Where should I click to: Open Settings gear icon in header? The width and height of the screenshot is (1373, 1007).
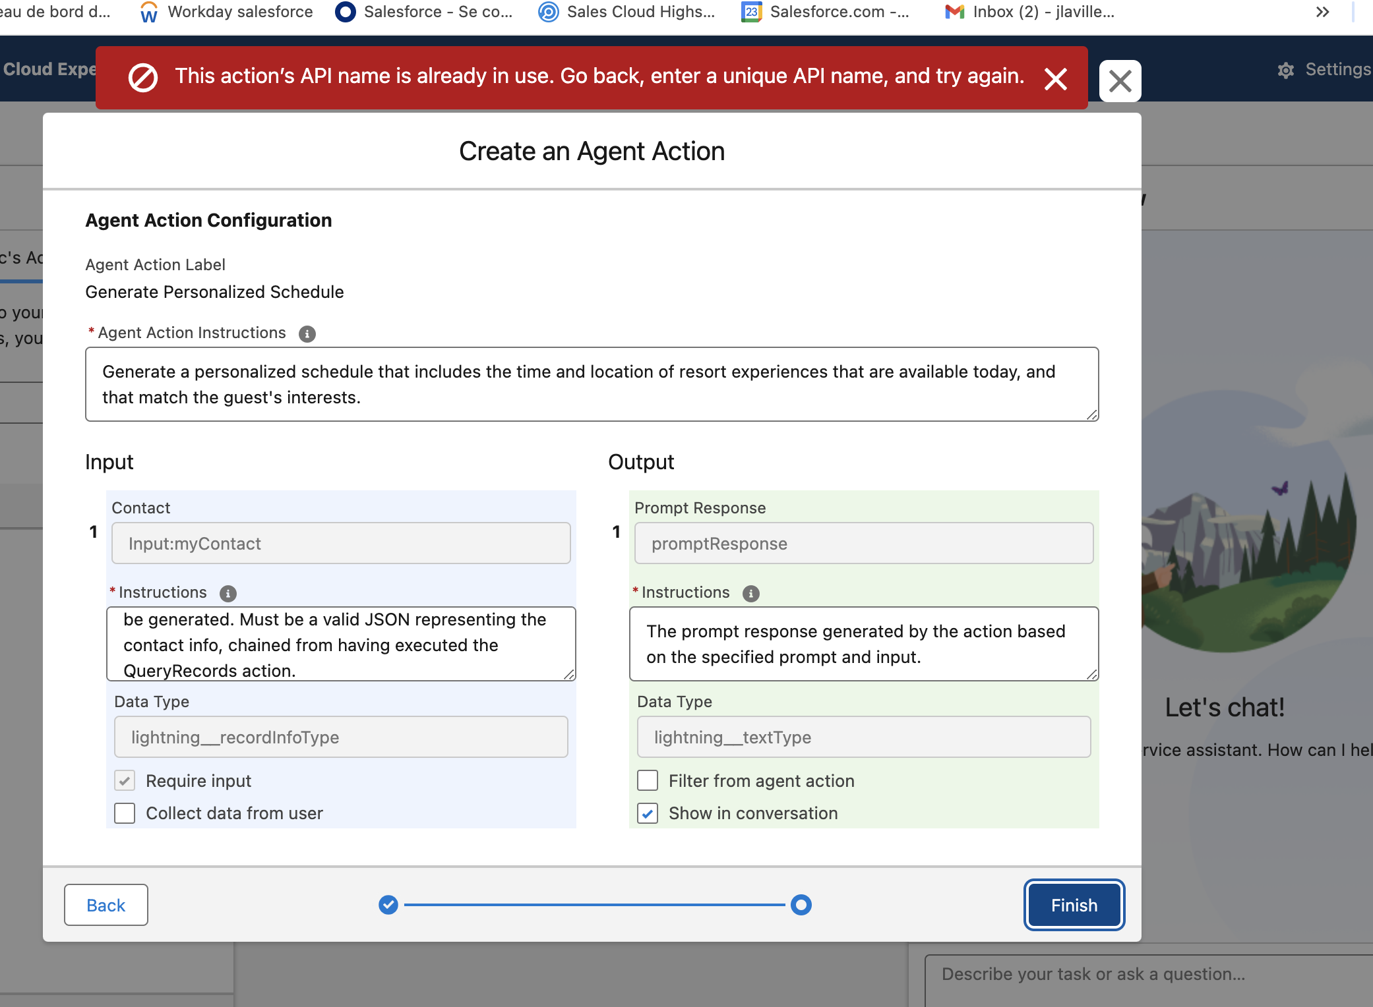point(1285,70)
